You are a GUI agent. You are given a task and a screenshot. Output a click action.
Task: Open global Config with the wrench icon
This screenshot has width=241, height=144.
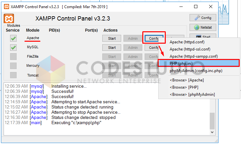(x=203, y=18)
